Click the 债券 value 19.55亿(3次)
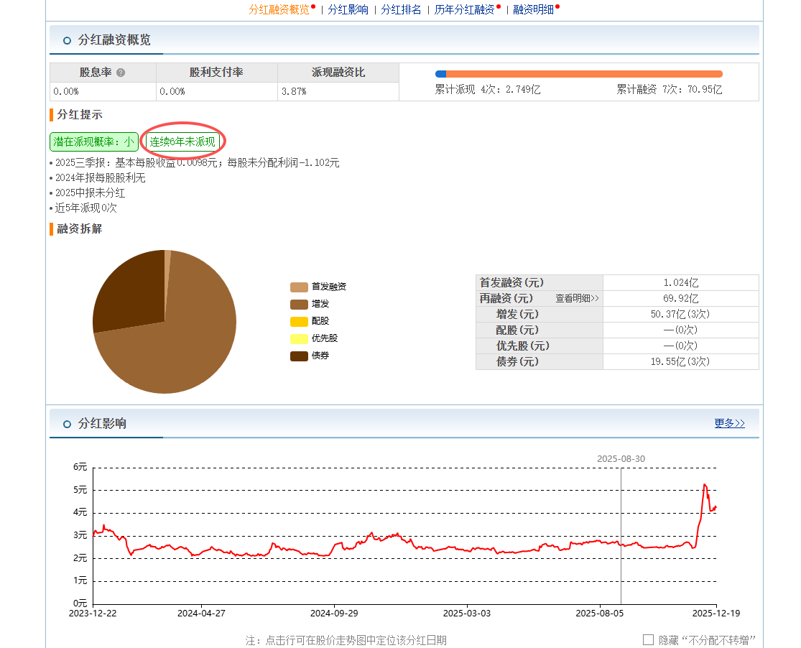801x648 pixels. point(680,362)
